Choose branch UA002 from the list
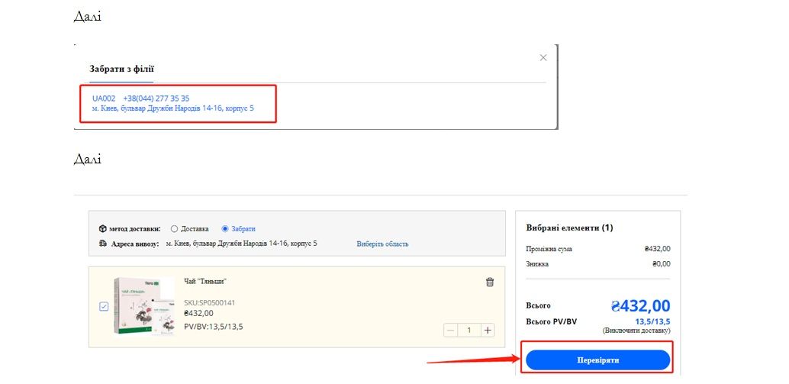The image size is (789, 384). [x=104, y=98]
